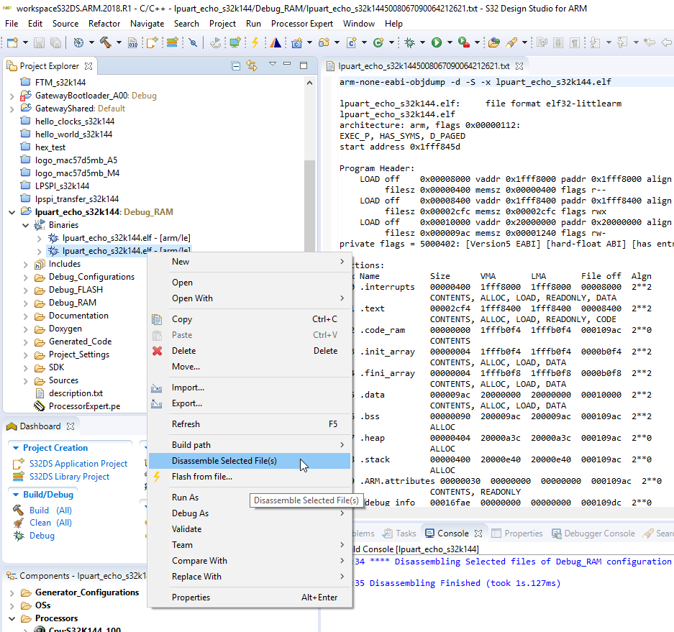Image resolution: width=674 pixels, height=632 pixels.
Task: Close the lpuart_echo disassembly editor tab
Action: [x=521, y=66]
